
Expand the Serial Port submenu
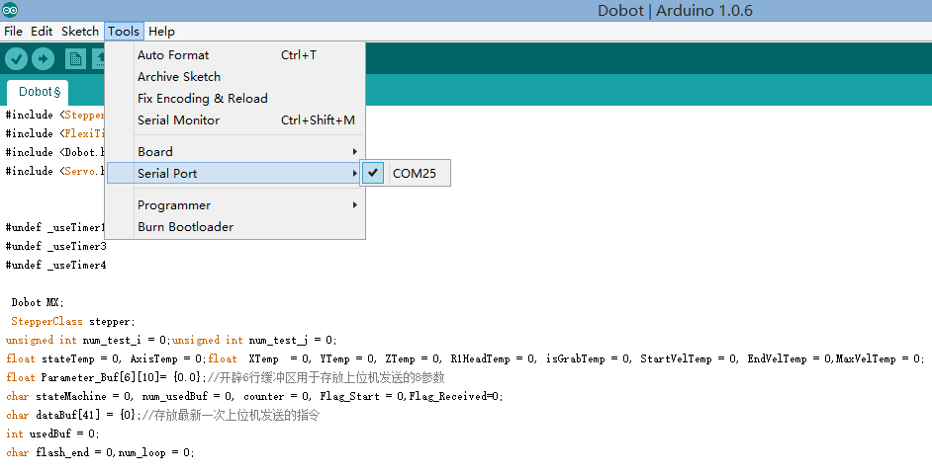pyautogui.click(x=233, y=173)
